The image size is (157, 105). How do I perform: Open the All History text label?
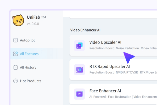point(28,67)
